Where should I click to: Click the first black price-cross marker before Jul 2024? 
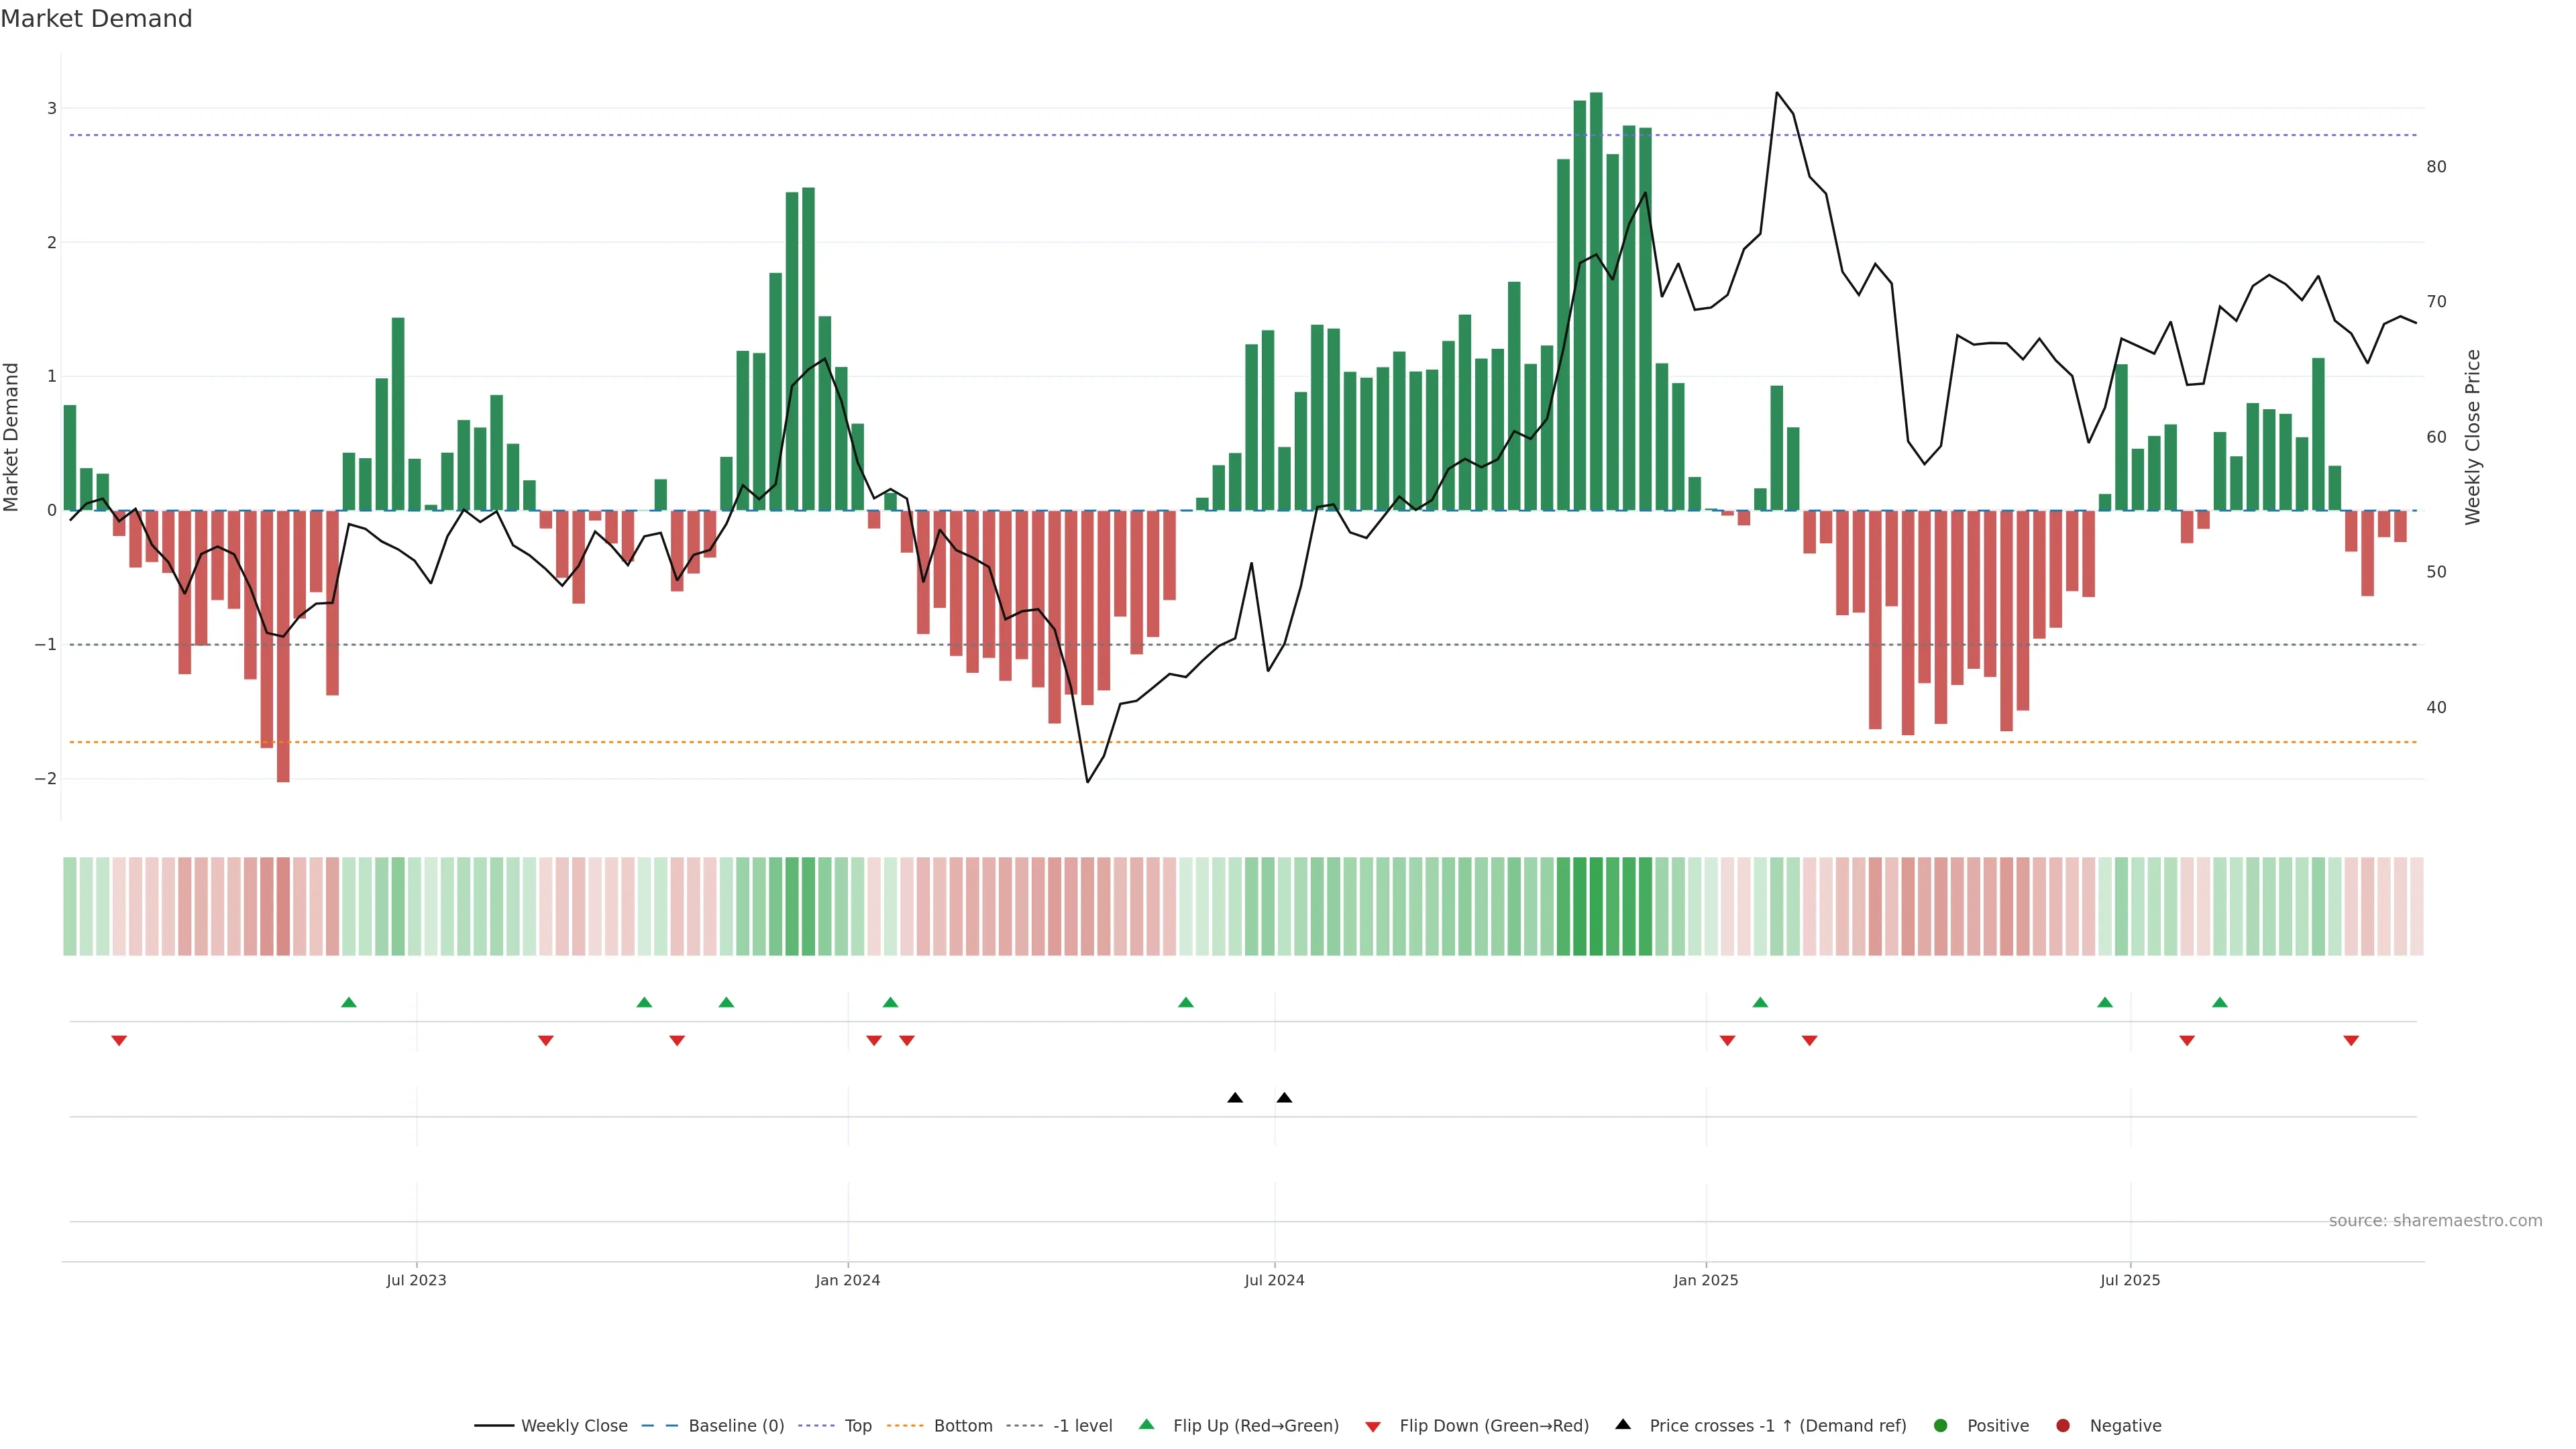coord(1235,1098)
